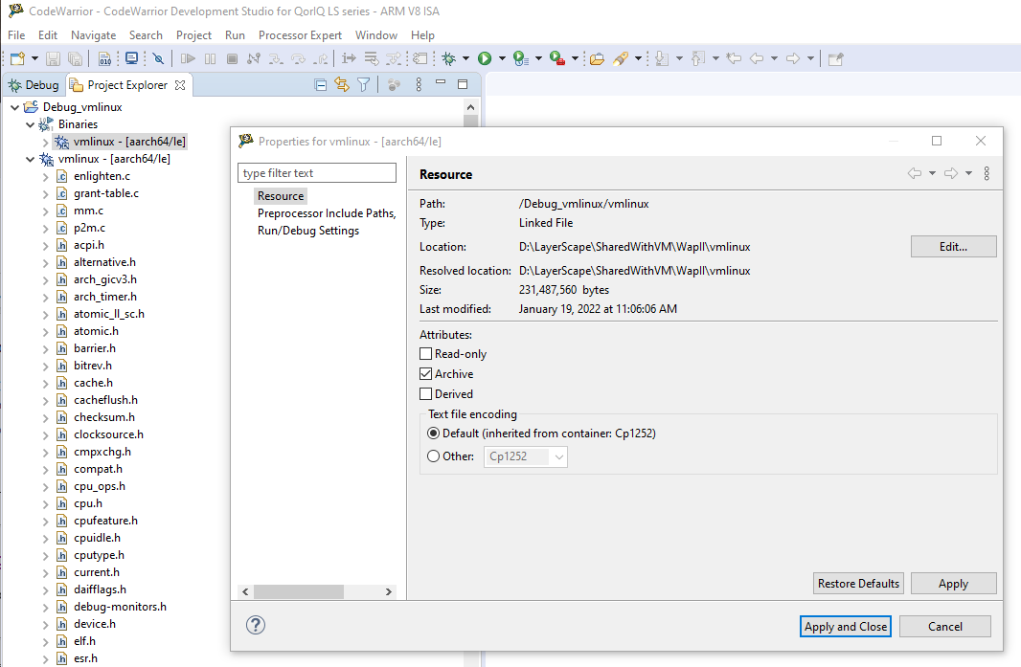This screenshot has width=1021, height=667.
Task: Toggle Link with Editor in Project Explorer
Action: click(341, 84)
